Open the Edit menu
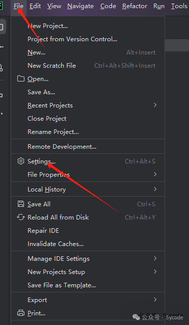This screenshot has width=189, height=325. point(35,6)
